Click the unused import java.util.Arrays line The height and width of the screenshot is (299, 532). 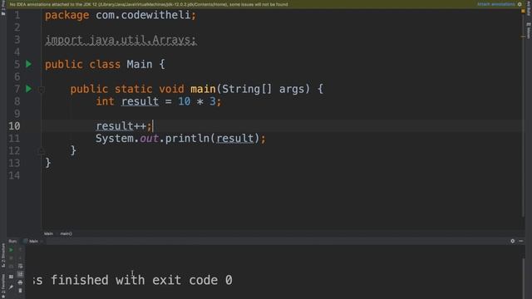tap(121, 40)
